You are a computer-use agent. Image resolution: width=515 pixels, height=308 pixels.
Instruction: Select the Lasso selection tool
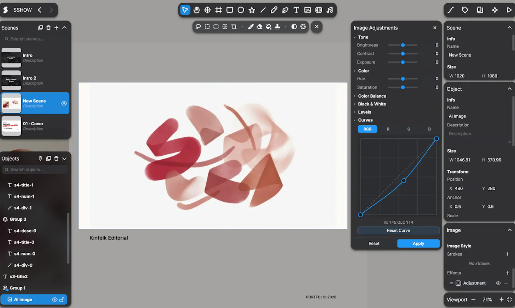click(198, 27)
